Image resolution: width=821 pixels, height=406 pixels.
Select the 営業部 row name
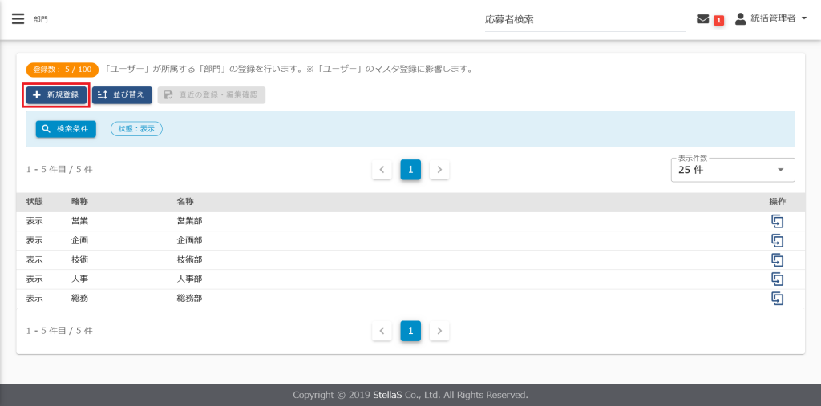pyautogui.click(x=190, y=221)
